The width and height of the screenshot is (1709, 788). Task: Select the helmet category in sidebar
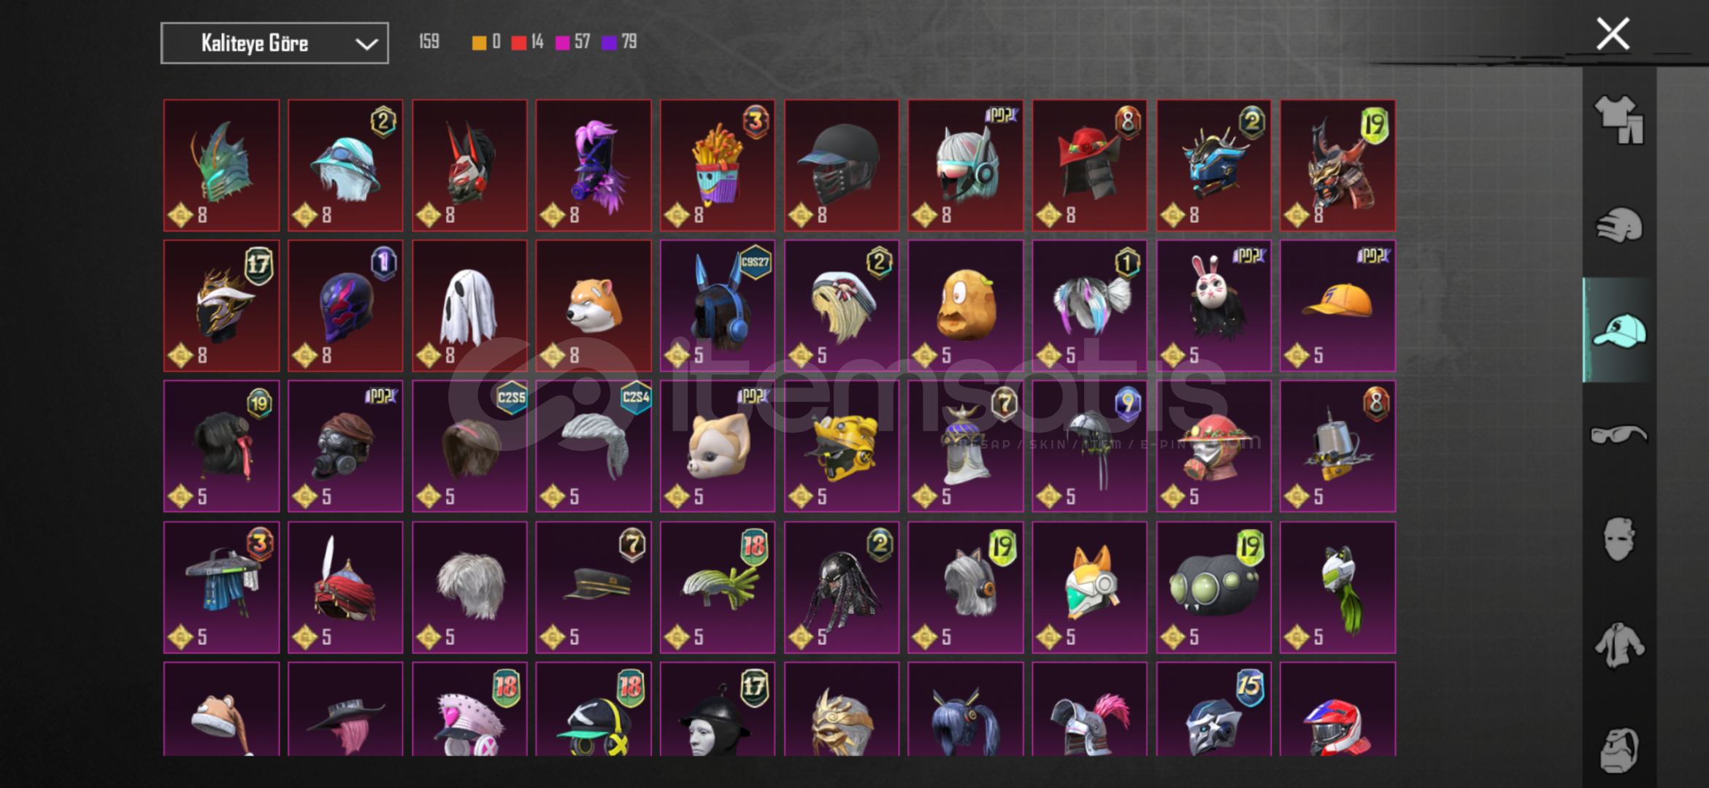click(x=1618, y=225)
